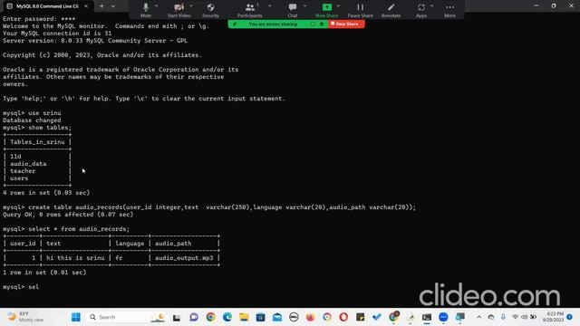Click 'users' in tables list
Viewport: 580px width, 326px height.
point(19,178)
